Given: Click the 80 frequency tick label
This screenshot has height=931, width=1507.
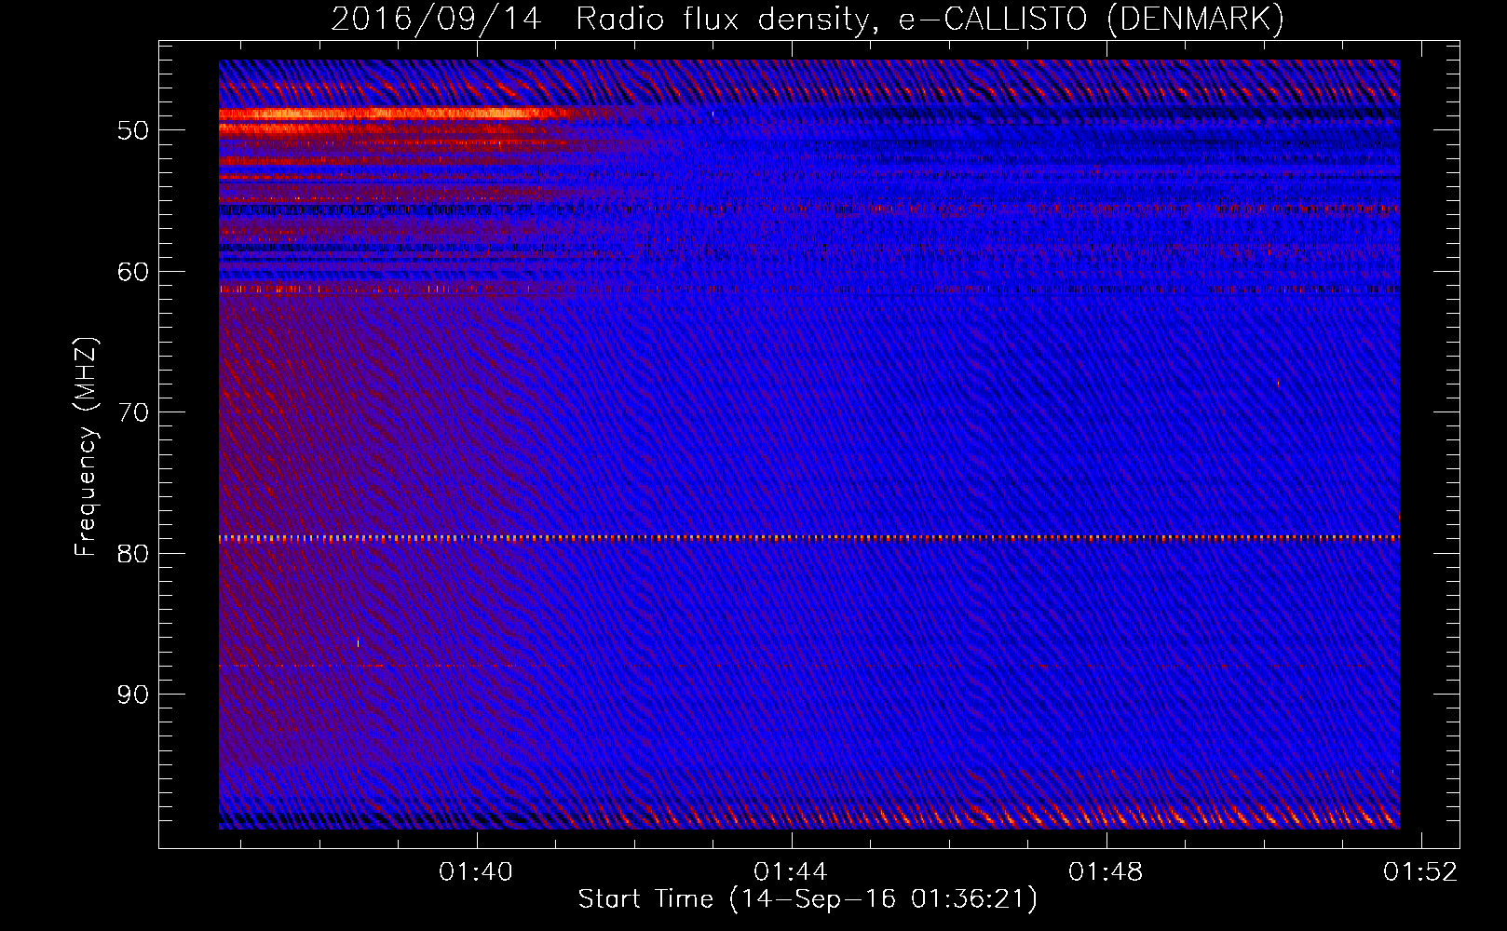Looking at the screenshot, I should 133,553.
